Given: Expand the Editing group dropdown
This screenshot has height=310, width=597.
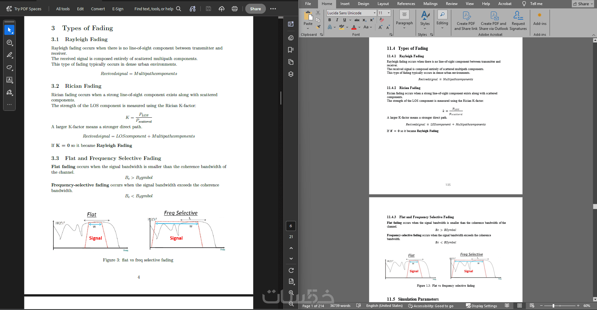Looking at the screenshot, I should point(442,28).
